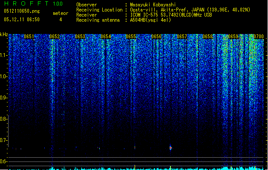Click the ICOM IC-575 receiver text
This screenshot has height=170, width=268.
pos(171,15)
